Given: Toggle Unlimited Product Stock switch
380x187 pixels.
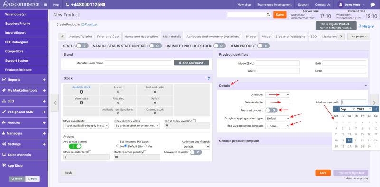Looking at the screenshot, I should point(219,46).
